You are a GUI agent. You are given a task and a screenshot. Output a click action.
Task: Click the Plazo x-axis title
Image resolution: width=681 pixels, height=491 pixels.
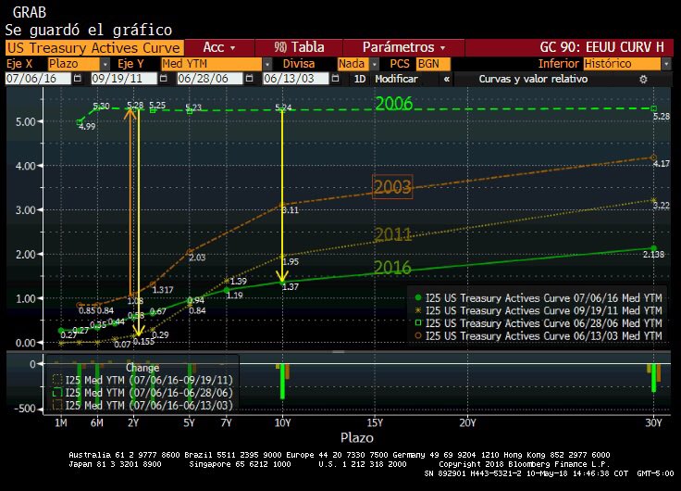[357, 437]
